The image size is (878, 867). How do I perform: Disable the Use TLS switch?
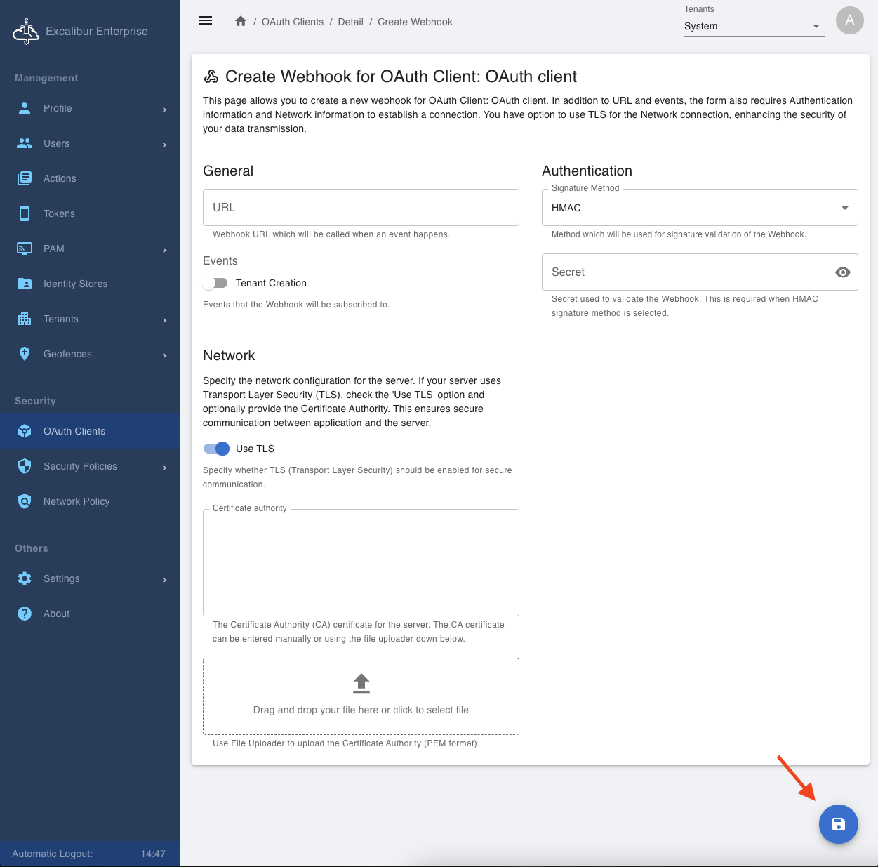coord(216,449)
